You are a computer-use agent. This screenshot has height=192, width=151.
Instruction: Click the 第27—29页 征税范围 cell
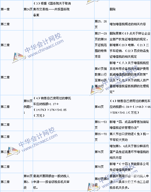[x=102, y=45]
